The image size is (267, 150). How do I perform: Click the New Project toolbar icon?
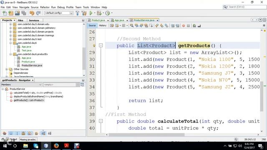pyautogui.click(x=11, y=13)
